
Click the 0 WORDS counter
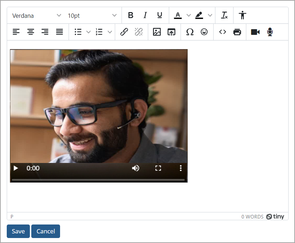click(252, 217)
